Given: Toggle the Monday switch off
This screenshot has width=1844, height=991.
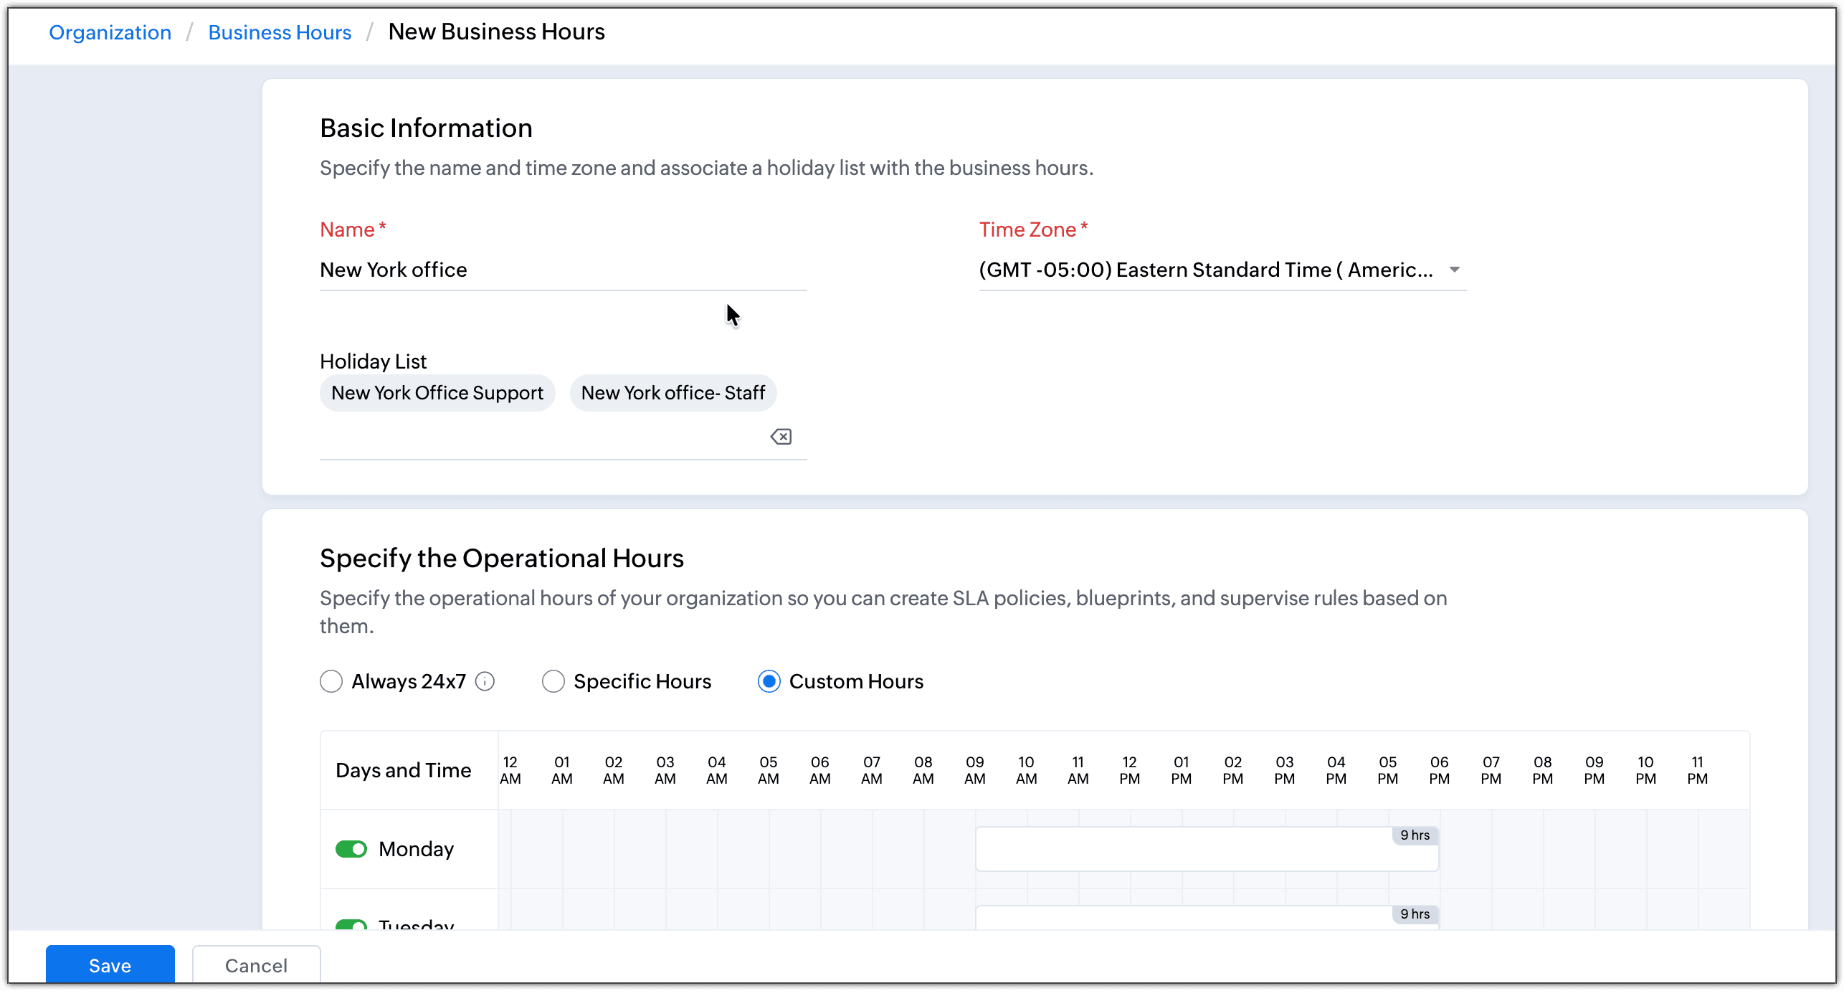Looking at the screenshot, I should point(351,849).
